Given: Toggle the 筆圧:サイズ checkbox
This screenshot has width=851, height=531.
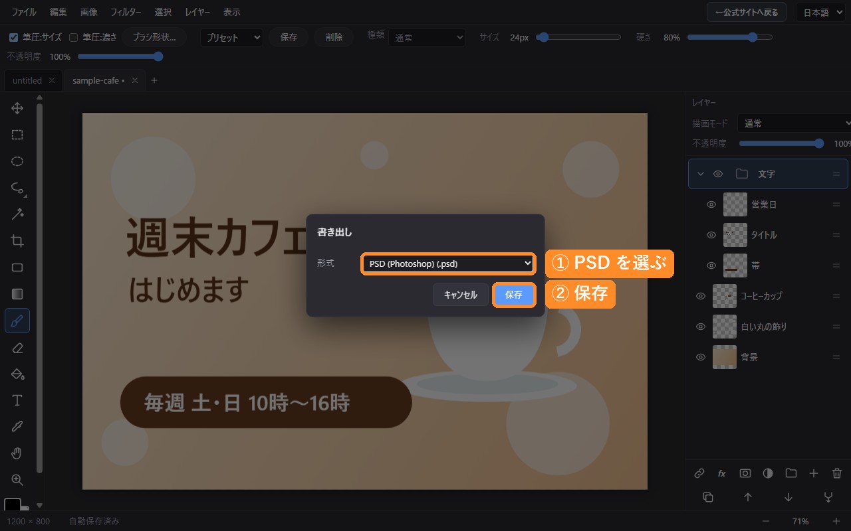Looking at the screenshot, I should 13,37.
